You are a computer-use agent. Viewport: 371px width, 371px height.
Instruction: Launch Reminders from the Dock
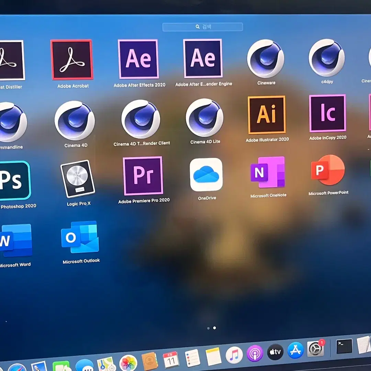pyautogui.click(x=192, y=358)
